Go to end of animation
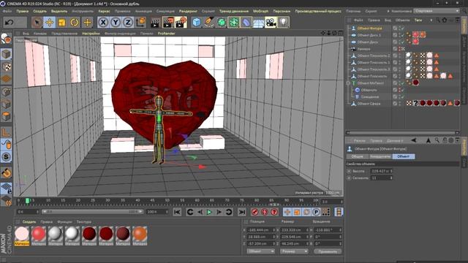This screenshot has width=468, height=263. click(242, 212)
